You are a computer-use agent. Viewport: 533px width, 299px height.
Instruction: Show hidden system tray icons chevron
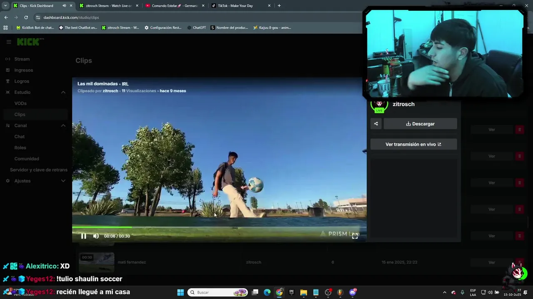[x=444, y=292]
